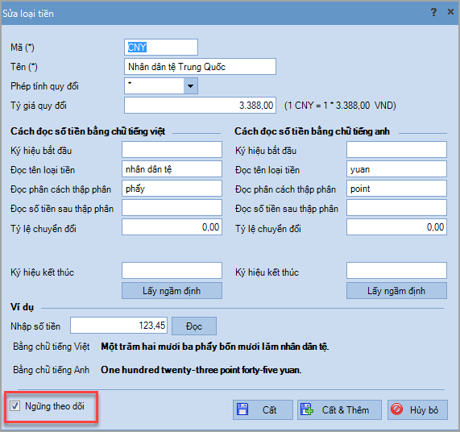Click Vietnamese Tỷ lệ chuyển đổi field

coord(172,227)
